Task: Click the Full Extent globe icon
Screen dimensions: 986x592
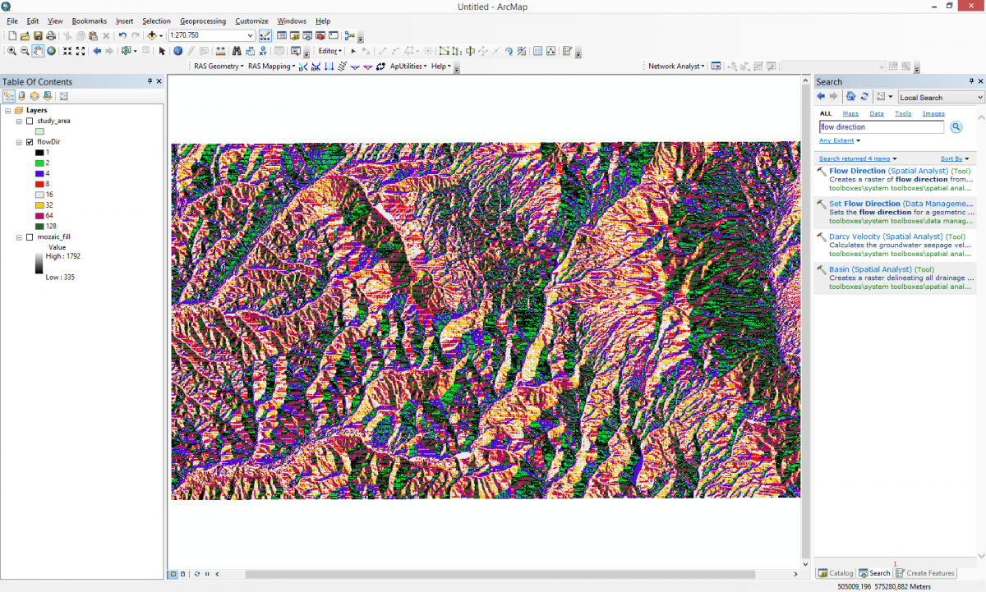Action: point(51,51)
